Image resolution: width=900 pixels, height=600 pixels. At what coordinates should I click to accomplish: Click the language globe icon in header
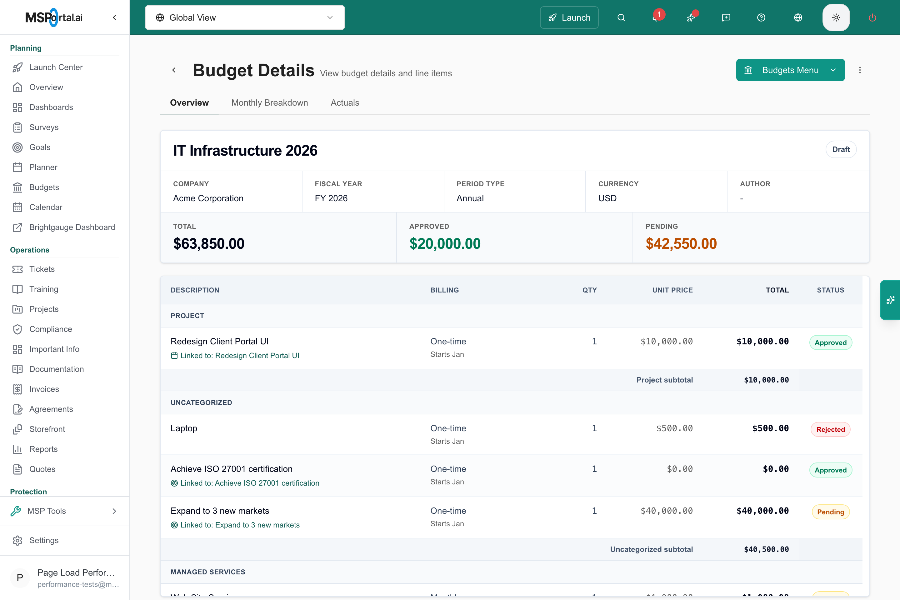click(x=798, y=17)
